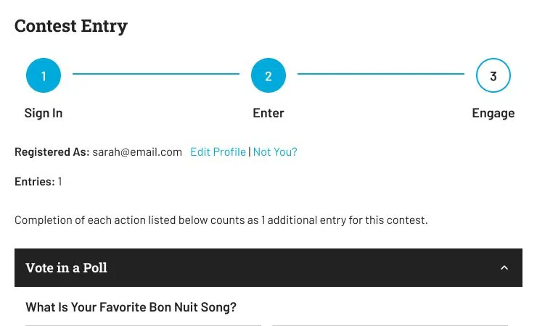Click the step 2 circle

(x=268, y=76)
